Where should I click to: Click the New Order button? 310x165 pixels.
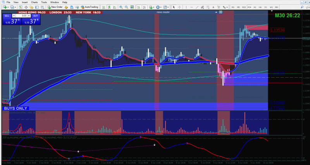pos(55,7)
